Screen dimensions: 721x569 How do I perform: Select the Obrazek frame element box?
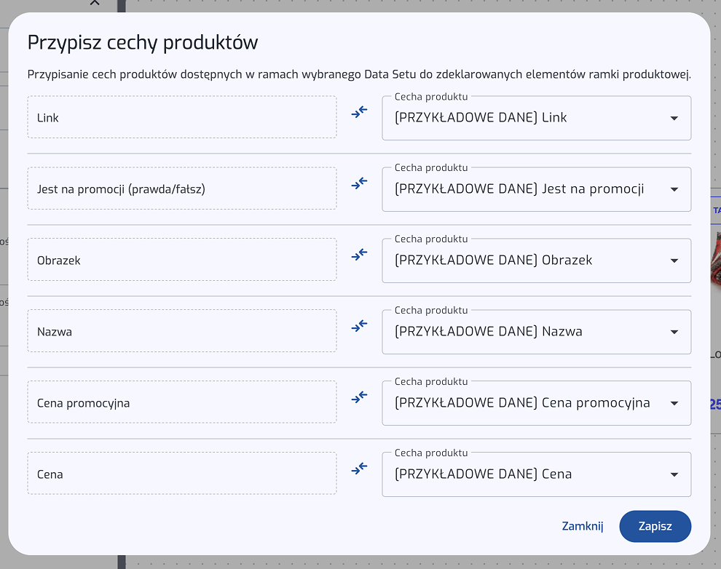(182, 260)
